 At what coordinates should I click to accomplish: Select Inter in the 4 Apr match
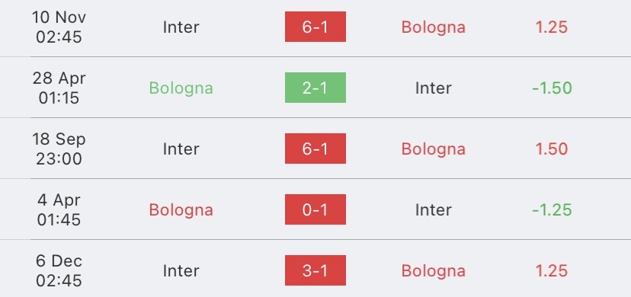434,209
